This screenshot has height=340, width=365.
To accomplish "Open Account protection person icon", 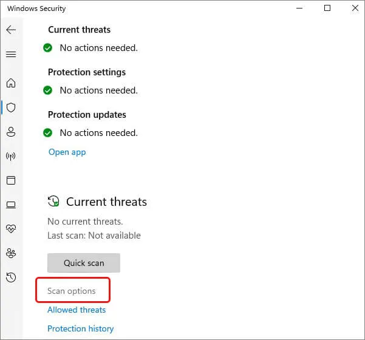I will point(11,132).
